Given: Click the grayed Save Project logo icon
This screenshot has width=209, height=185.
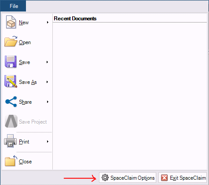Looking at the screenshot, I should click(x=11, y=121).
